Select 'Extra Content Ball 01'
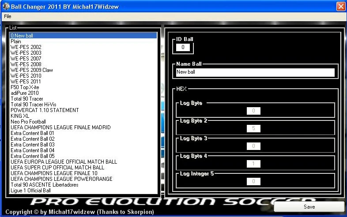This screenshot has width=347, height=217. 83,133
